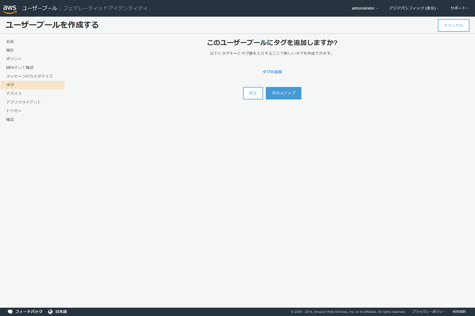Click the tag instruction text below heading
Screen dimensions: 475x316
pyautogui.click(x=272, y=53)
